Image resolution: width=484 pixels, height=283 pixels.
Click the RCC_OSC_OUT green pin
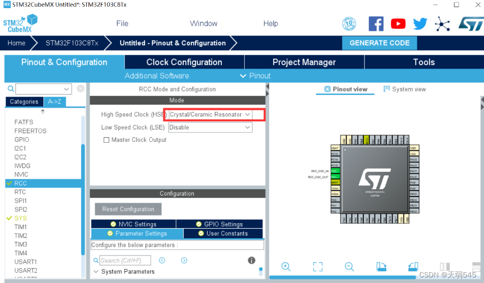[x=335, y=177]
